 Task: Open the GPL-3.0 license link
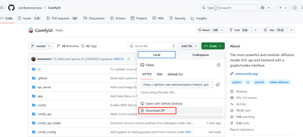pyautogui.click(x=244, y=98)
